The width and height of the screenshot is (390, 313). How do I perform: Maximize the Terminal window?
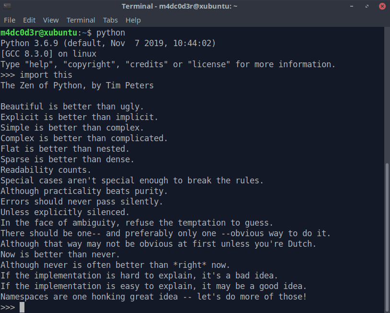[x=367, y=6]
